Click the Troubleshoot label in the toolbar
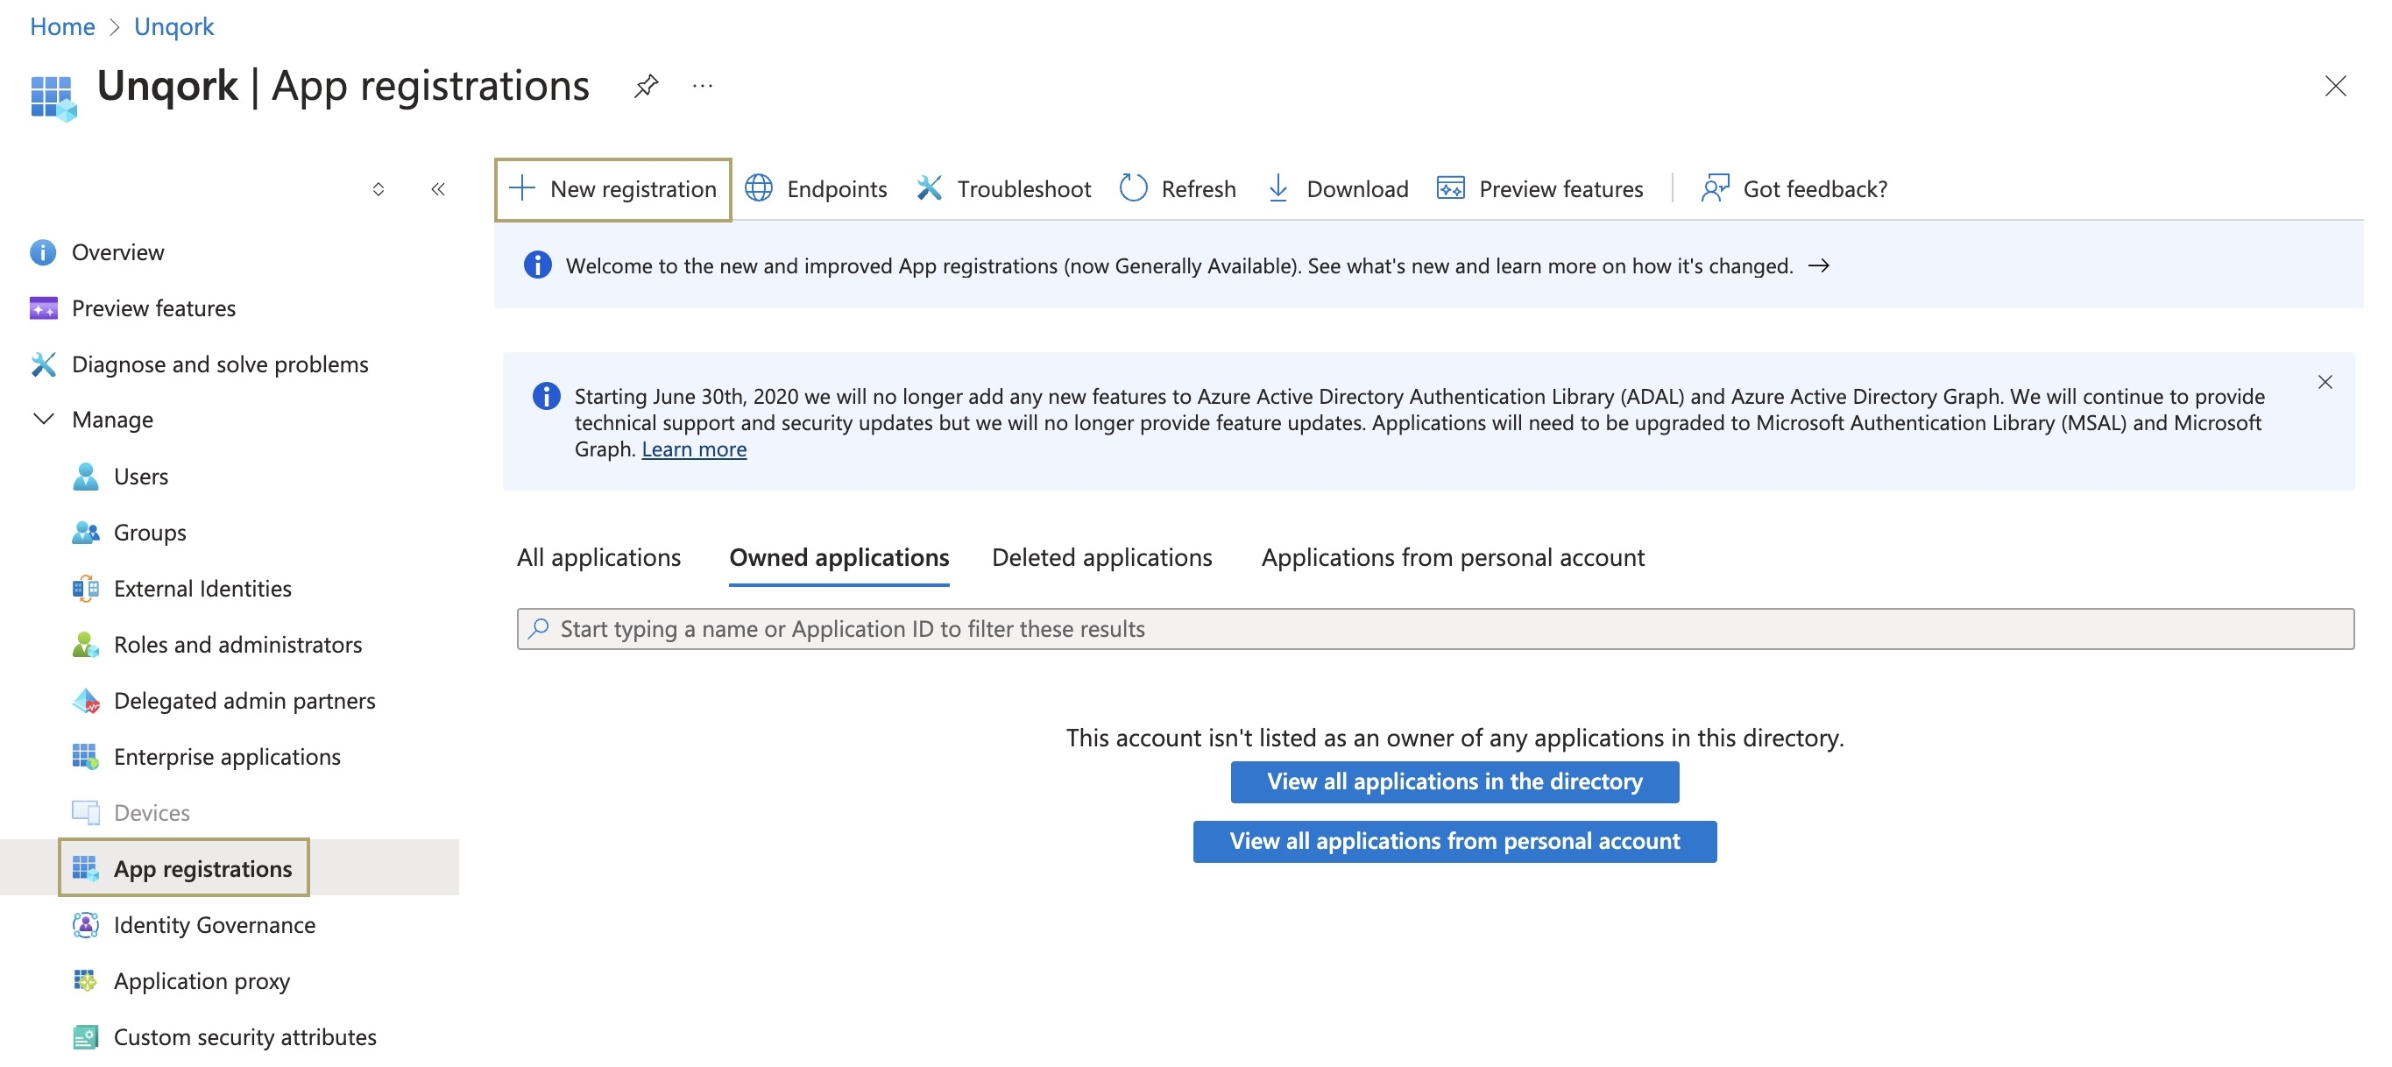 [1023, 189]
